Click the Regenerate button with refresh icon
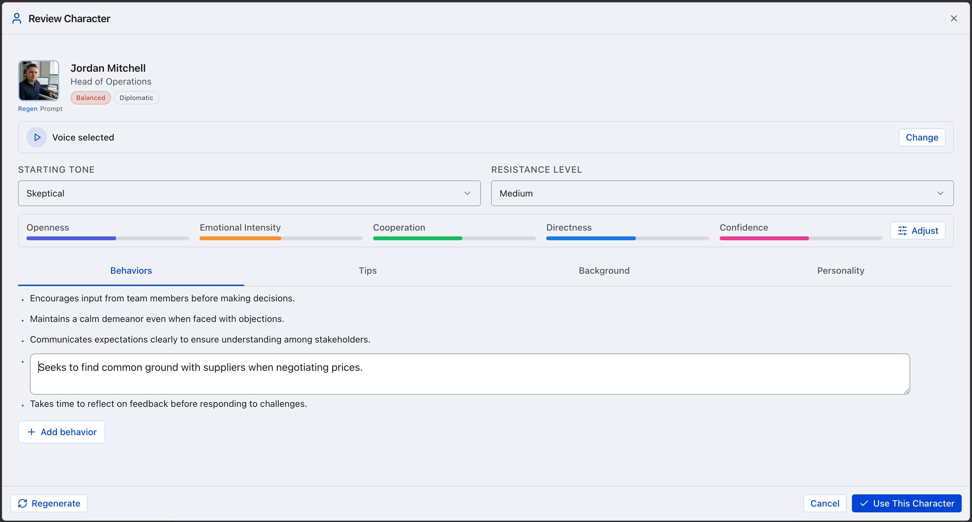This screenshot has height=522, width=972. pos(49,503)
